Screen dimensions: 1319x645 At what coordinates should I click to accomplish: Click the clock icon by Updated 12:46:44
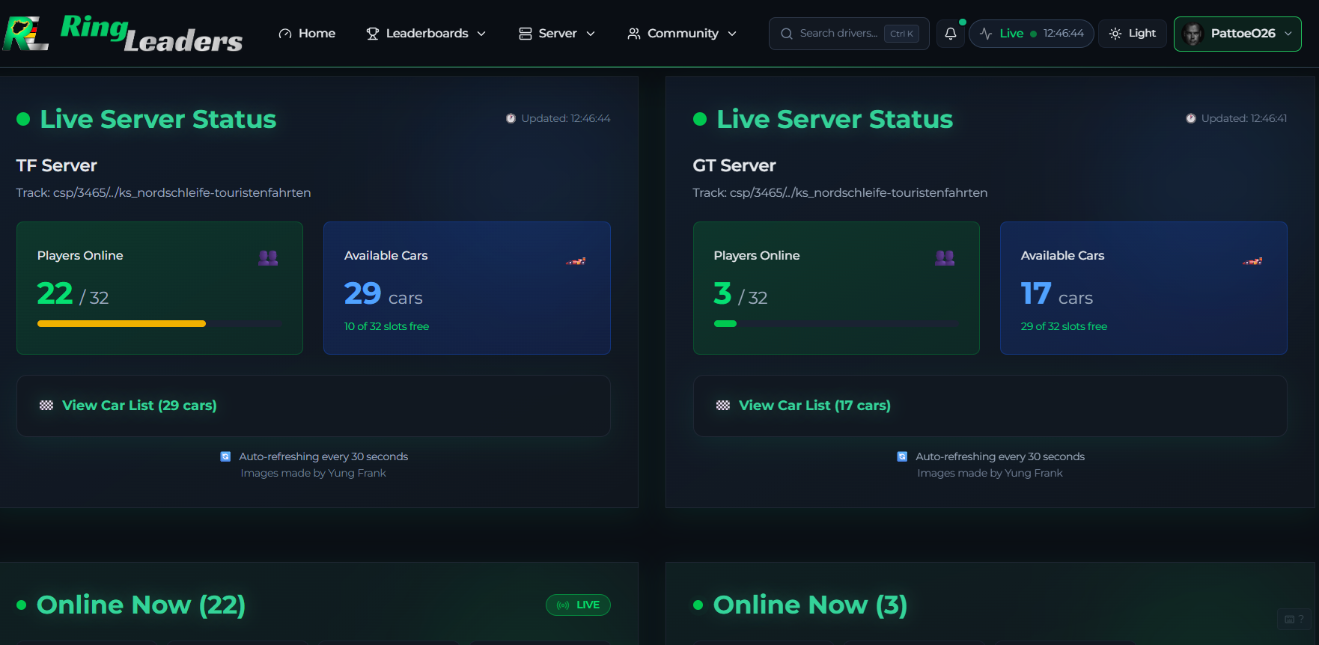point(511,118)
